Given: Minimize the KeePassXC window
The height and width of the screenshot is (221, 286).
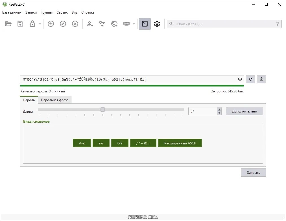Looking at the screenshot, I should point(253,4).
